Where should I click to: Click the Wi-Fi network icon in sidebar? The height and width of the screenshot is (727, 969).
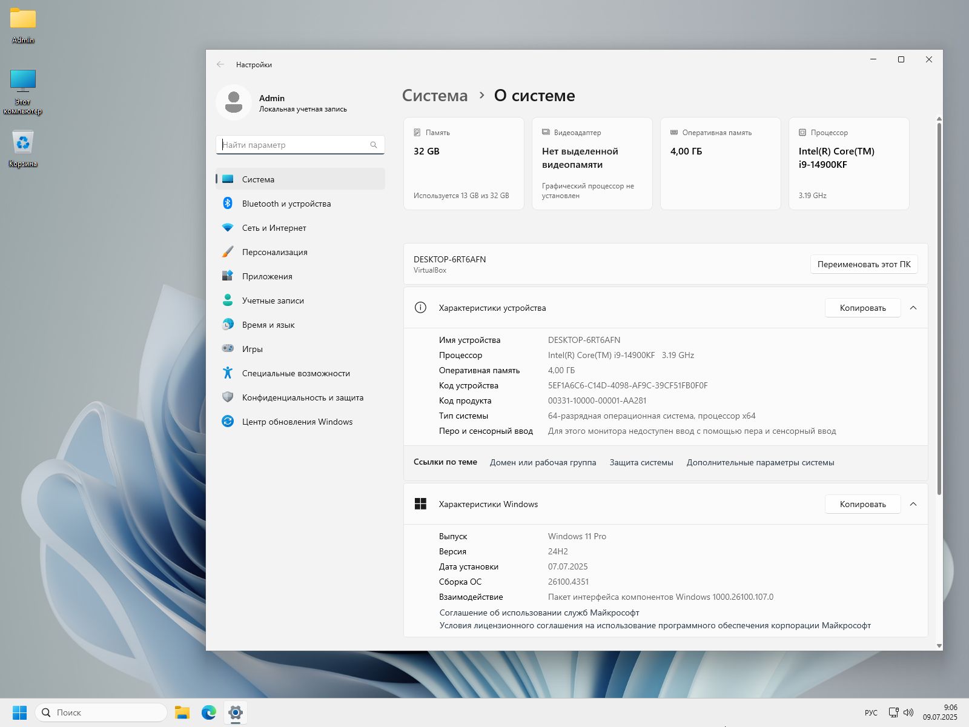pos(228,228)
